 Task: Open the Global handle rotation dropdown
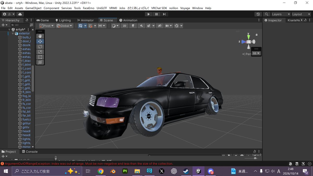[64, 26]
